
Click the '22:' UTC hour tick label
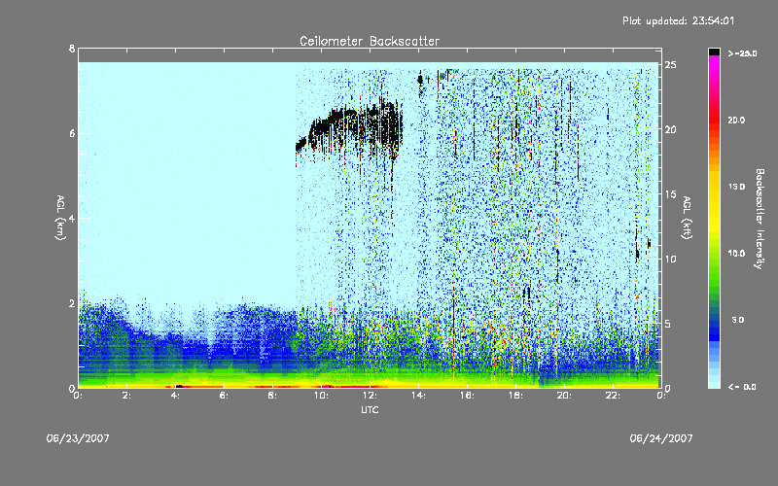(614, 396)
